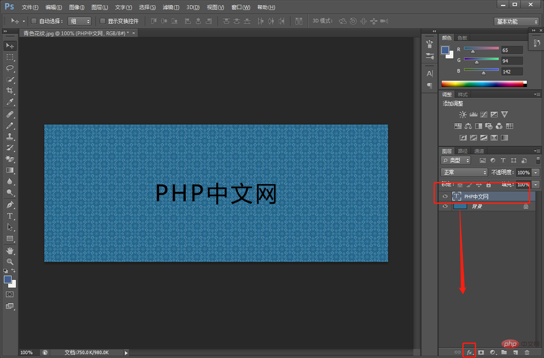Click the B value input field
The width and height of the screenshot is (544, 358).
pyautogui.click(x=512, y=72)
